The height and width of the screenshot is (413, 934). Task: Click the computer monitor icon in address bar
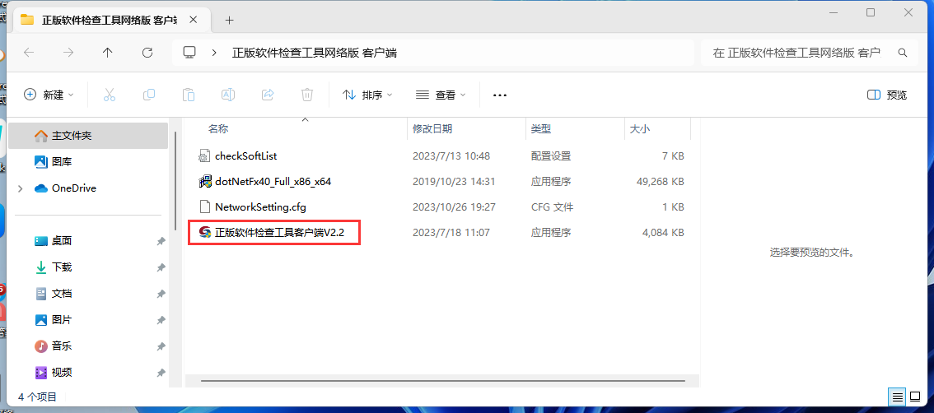[189, 53]
